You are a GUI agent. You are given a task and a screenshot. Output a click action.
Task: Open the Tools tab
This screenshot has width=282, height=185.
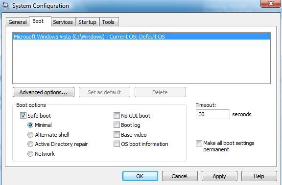109,22
